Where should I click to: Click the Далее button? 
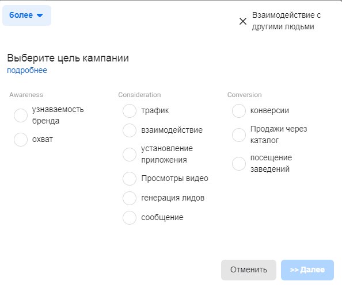click(307, 269)
